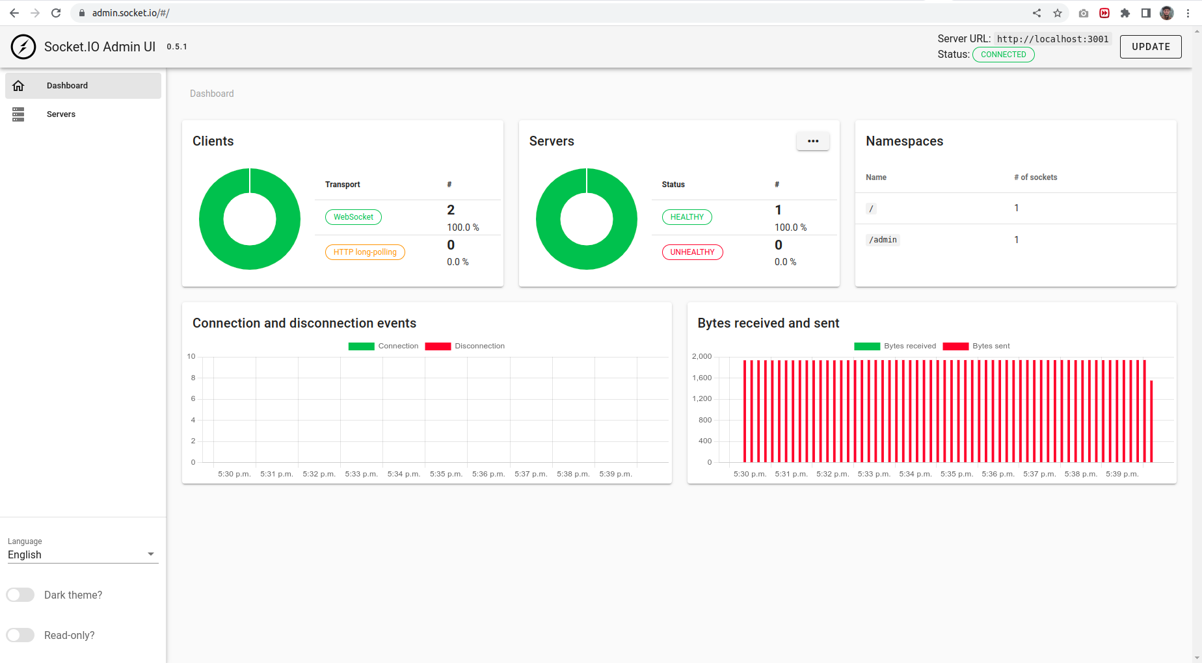Click 'Bytes received and sent' chart title
Screen dimensions: 1202x663
pyautogui.click(x=768, y=323)
